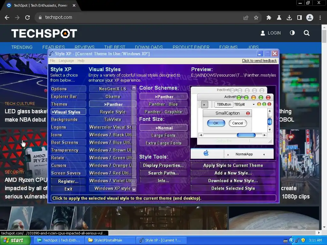Viewport: 327px width, 245px height.
Task: Click the Apple icon in preview taskbar
Action: tap(206, 153)
